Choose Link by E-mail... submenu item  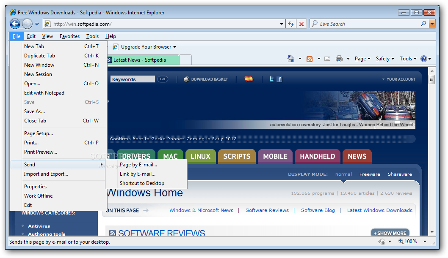click(x=146, y=174)
